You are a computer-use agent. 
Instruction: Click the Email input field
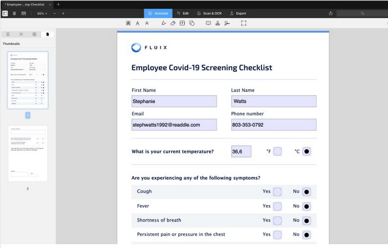[174, 125]
